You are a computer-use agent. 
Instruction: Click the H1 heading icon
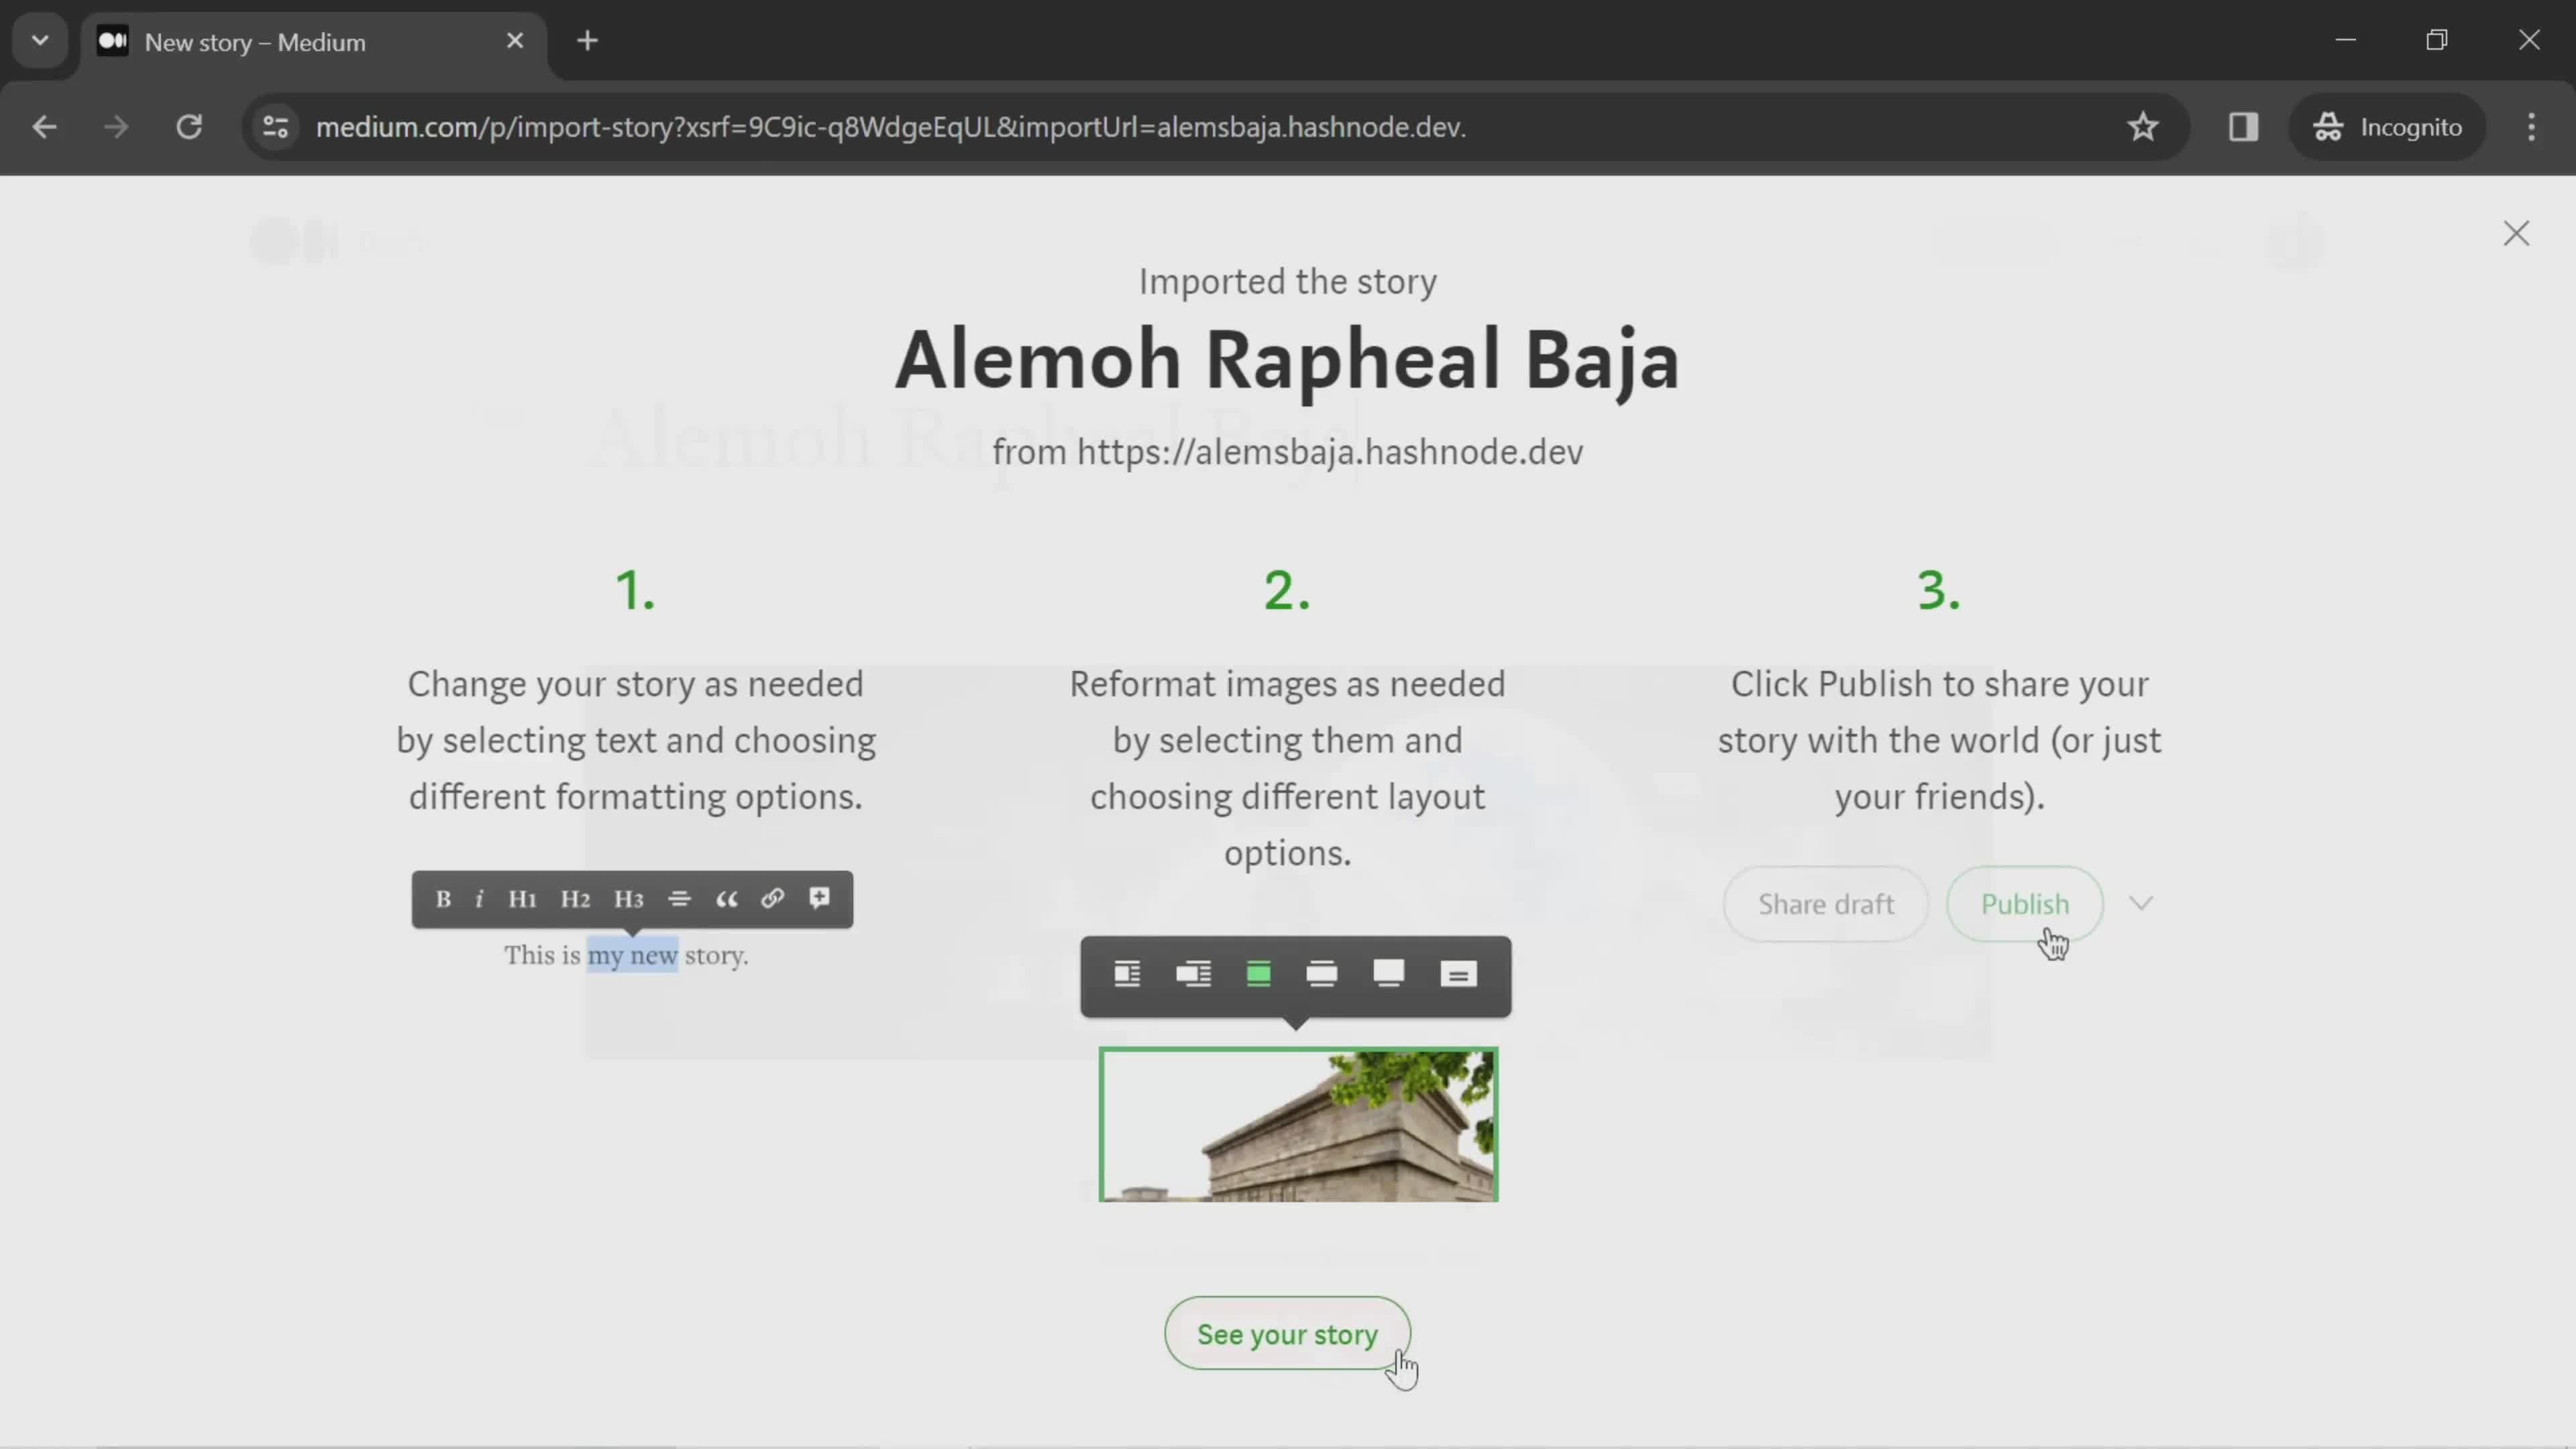(522, 899)
